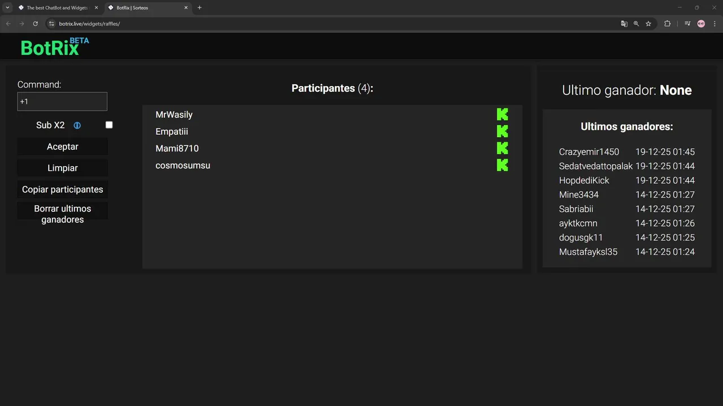
Task: Click winner Mine3434
Action: click(579, 195)
